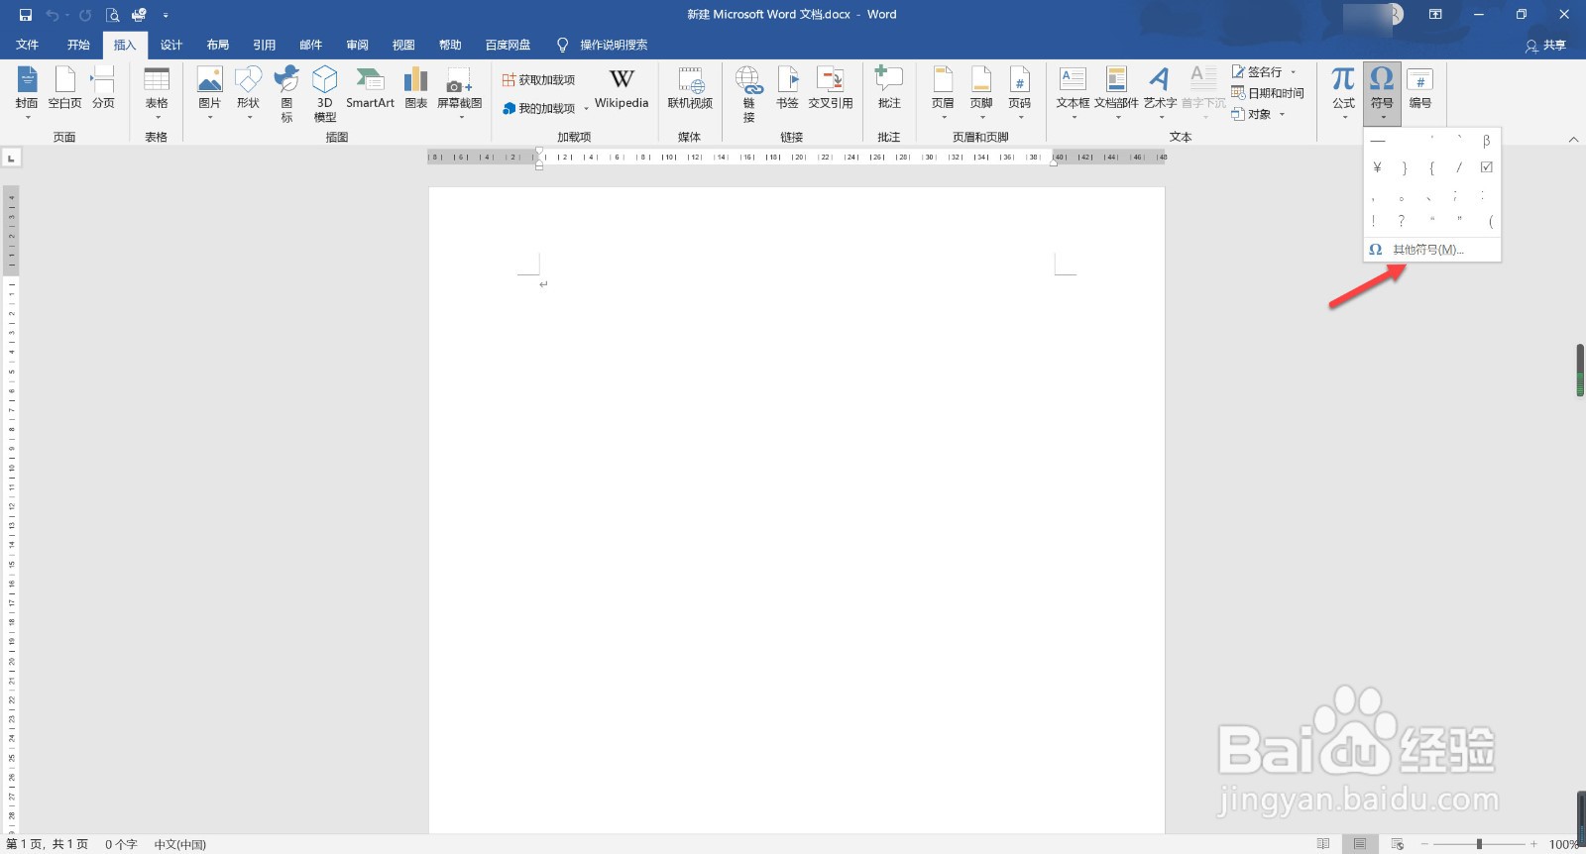
Task: Add a Comment (批注)
Action: [889, 87]
